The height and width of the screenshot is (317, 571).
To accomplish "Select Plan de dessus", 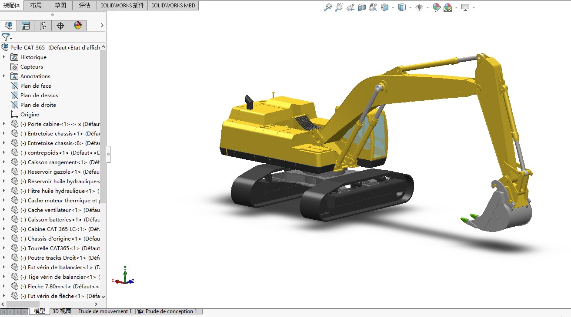I will (x=39, y=95).
